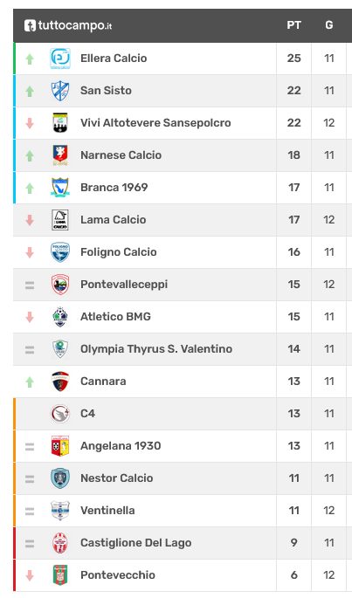Viewport: 352px width, 598px height.
Task: Click the Branca 1969 badge
Action: coord(60,187)
